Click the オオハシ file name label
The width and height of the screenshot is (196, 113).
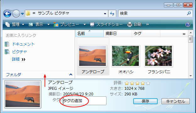126,72
